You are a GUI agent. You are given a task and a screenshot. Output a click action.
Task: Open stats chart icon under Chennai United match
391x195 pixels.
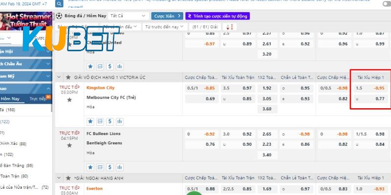coord(120,66)
